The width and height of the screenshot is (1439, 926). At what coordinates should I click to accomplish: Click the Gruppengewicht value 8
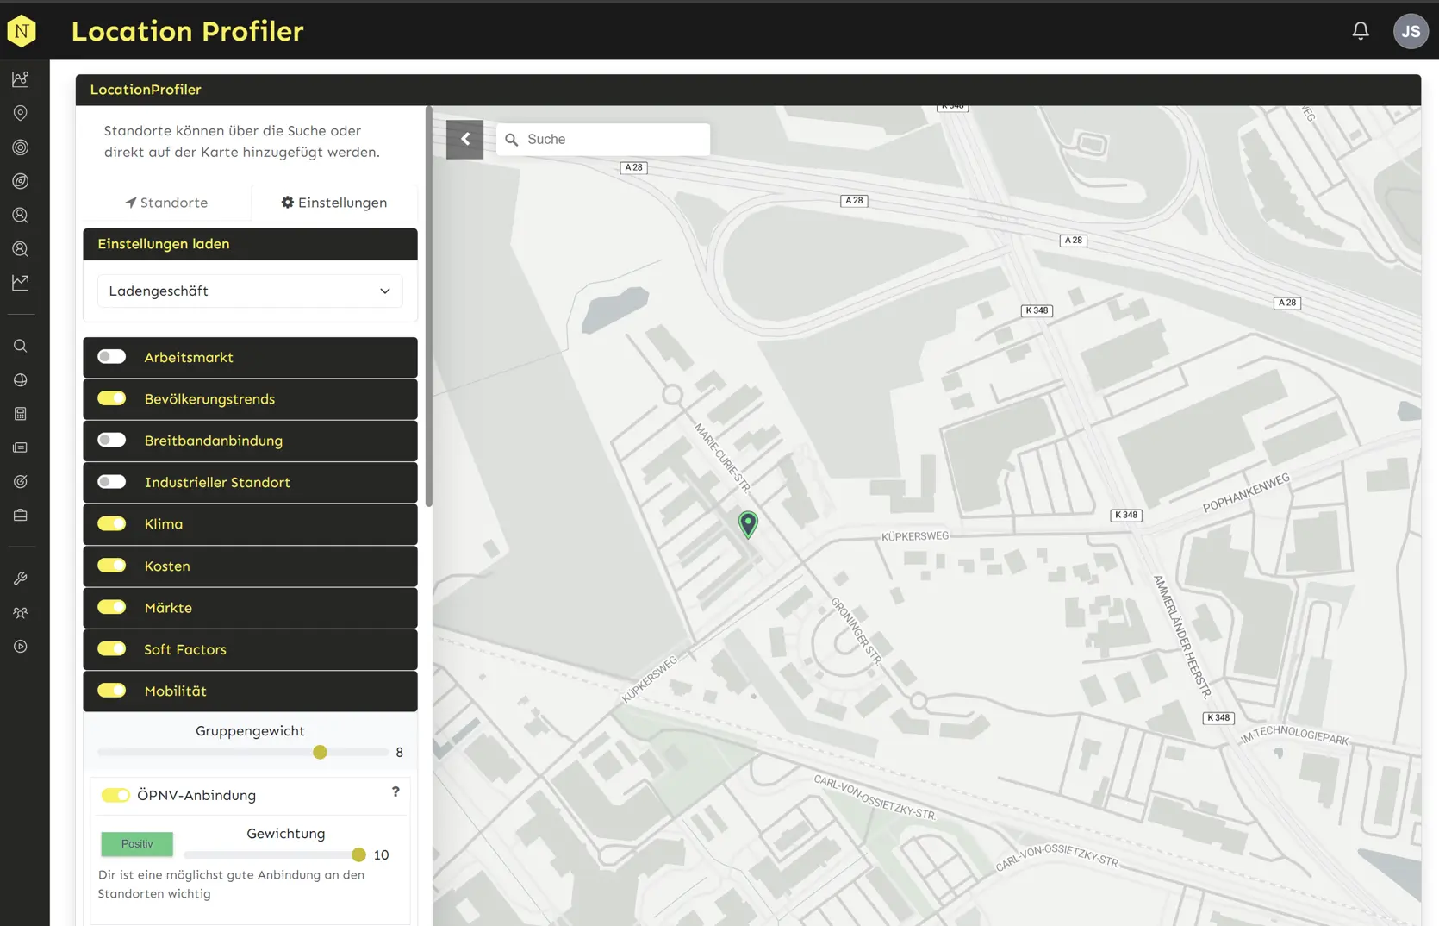tap(399, 753)
